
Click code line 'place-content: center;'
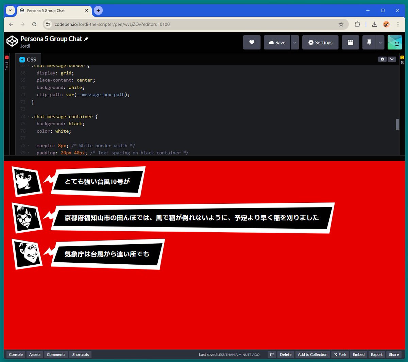(x=66, y=80)
